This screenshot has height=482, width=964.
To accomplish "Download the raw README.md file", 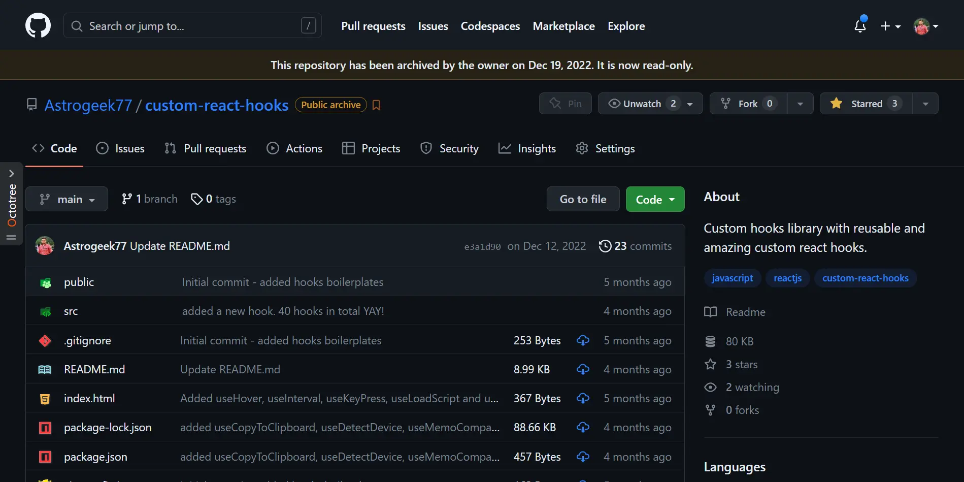I will (x=583, y=369).
